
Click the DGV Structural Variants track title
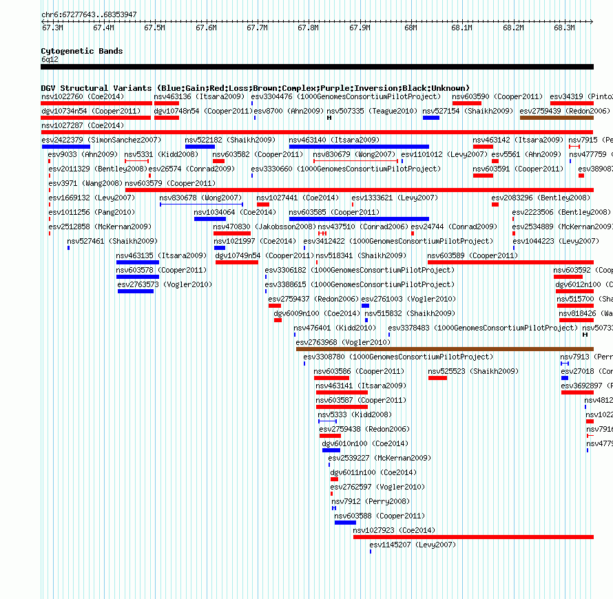(256, 88)
